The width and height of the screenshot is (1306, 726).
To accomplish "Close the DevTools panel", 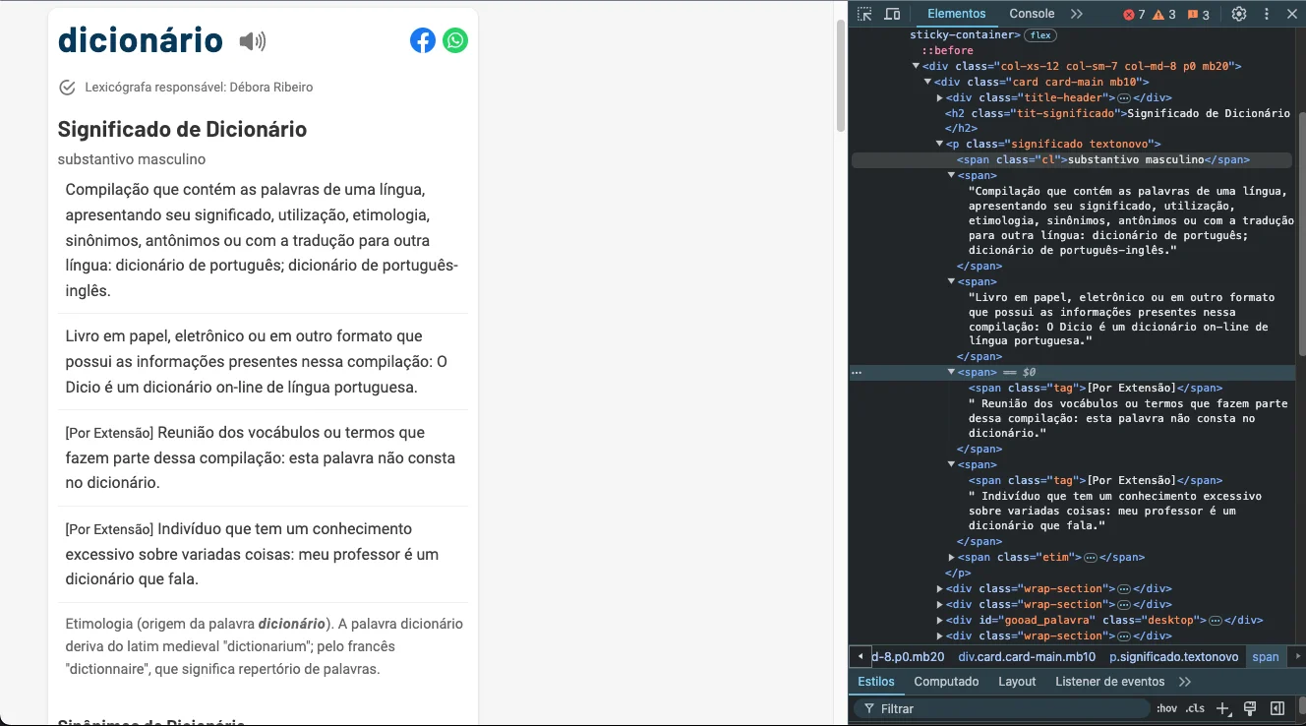I will 1292,14.
